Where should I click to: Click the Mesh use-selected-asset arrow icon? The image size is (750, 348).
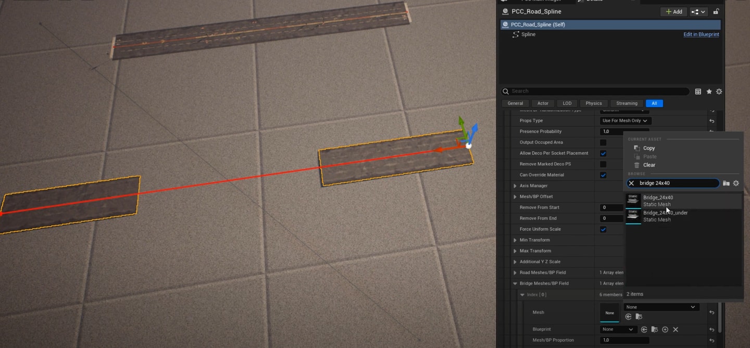pyautogui.click(x=629, y=317)
